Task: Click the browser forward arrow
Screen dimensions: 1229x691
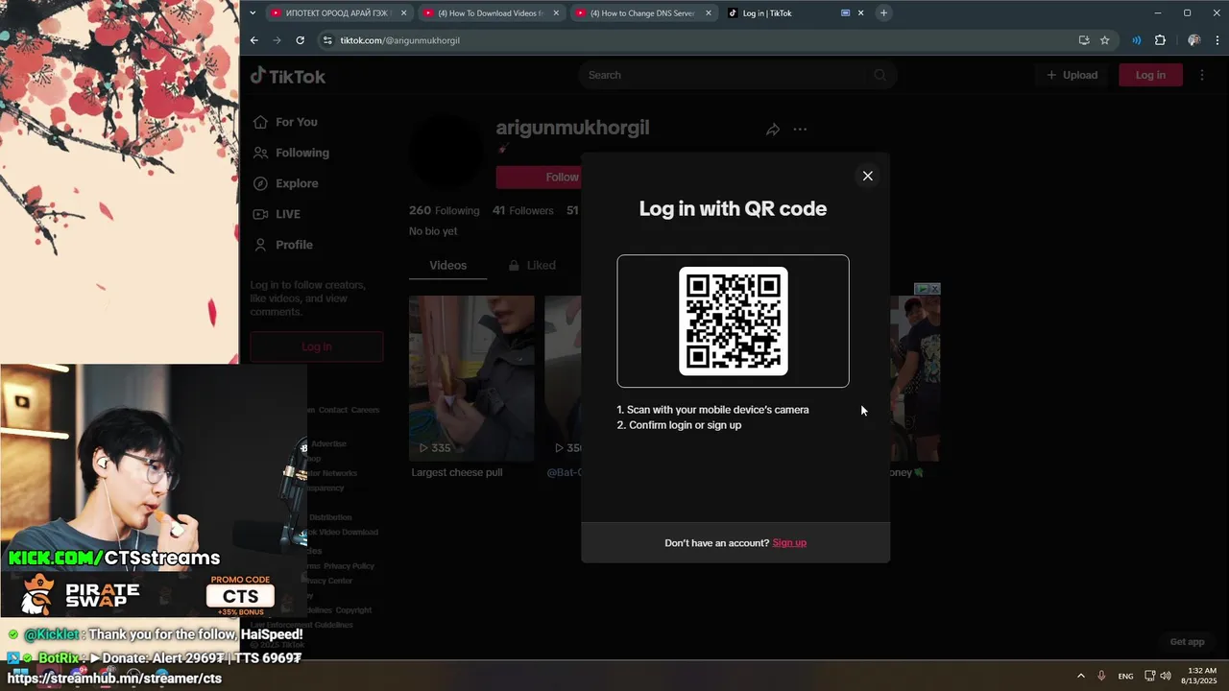Action: tap(277, 40)
